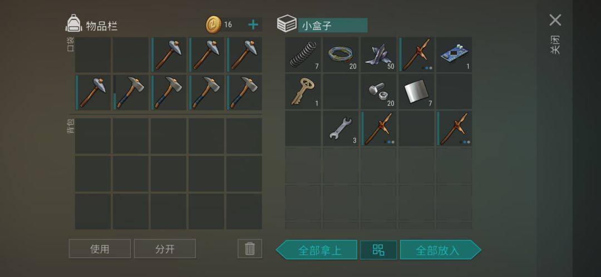Pick the circuit board item in box
The height and width of the screenshot is (277, 601).
pyautogui.click(x=454, y=55)
